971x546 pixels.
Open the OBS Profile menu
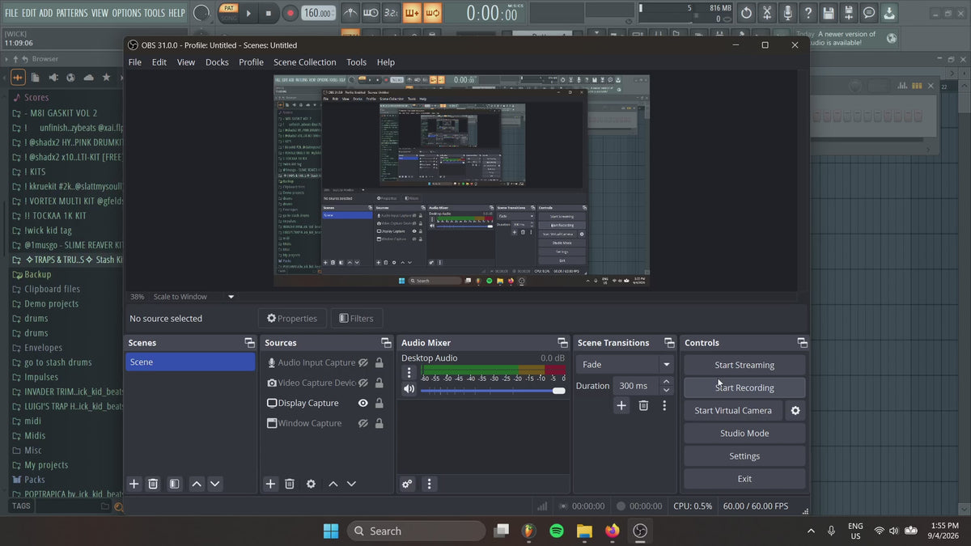(x=251, y=62)
